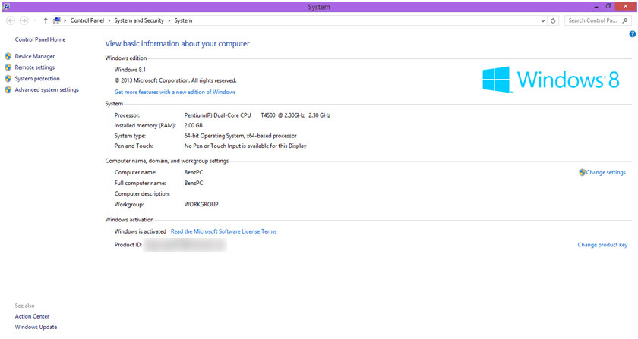Select the processor text Pentium(R) Dual-Core CPU

[218, 115]
